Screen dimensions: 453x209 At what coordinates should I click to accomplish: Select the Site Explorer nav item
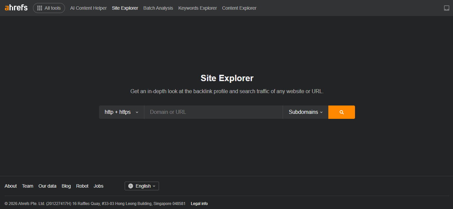click(x=125, y=8)
